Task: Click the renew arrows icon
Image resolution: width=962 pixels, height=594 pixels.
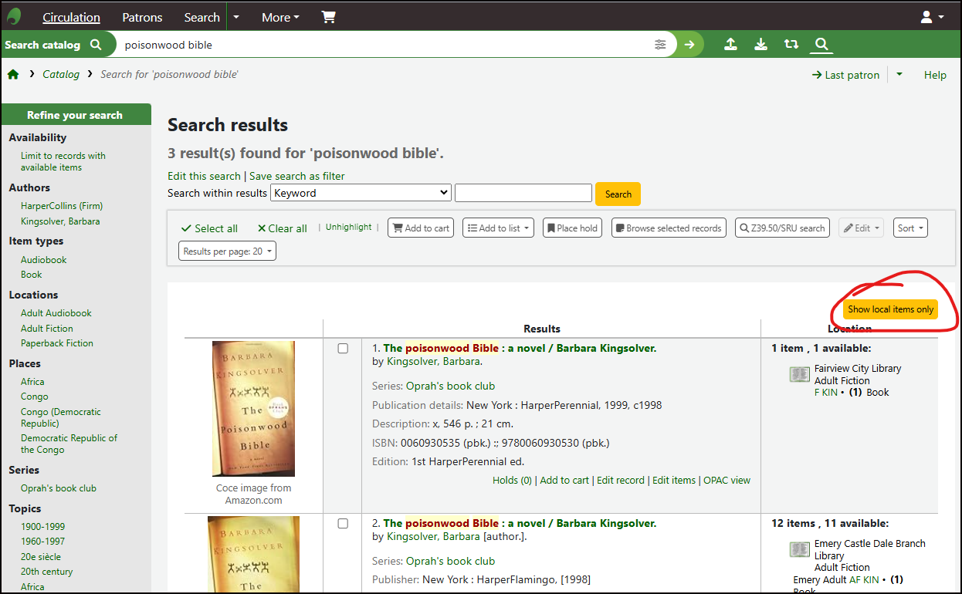Action: tap(791, 45)
